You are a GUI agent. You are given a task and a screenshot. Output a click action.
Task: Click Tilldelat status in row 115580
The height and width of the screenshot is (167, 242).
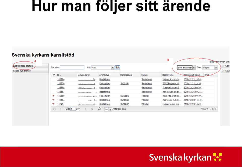click(145, 96)
